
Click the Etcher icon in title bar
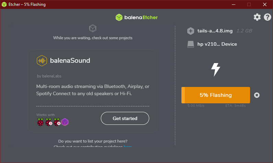pyautogui.click(x=4, y=4)
